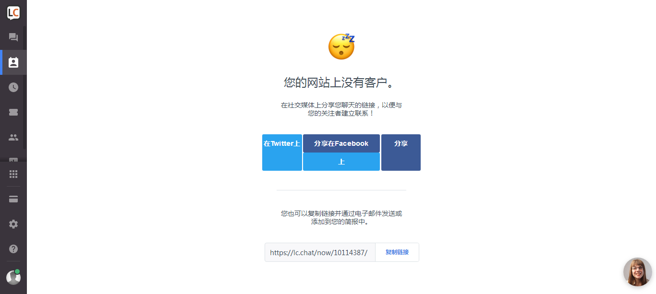Open Archives via the clock icon
The width and height of the screenshot is (656, 294).
click(13, 87)
